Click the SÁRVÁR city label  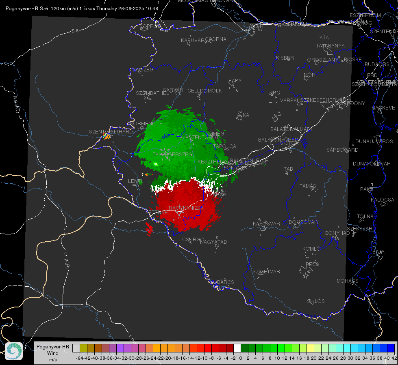(x=173, y=90)
